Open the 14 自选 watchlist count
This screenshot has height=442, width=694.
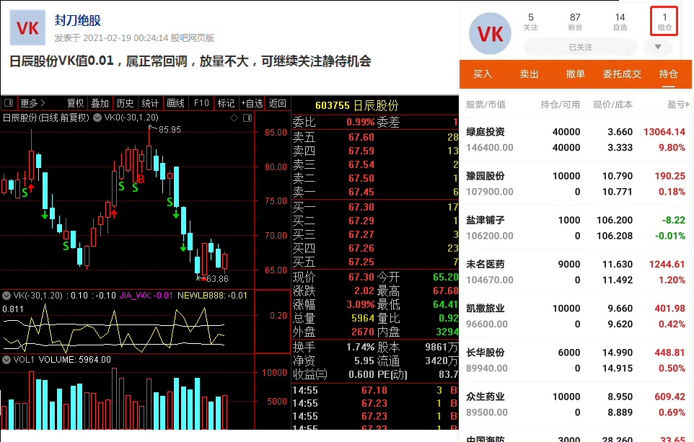coord(620,22)
